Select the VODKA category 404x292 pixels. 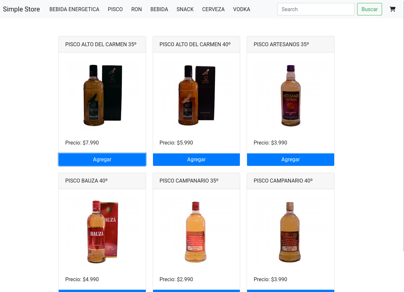(x=242, y=9)
